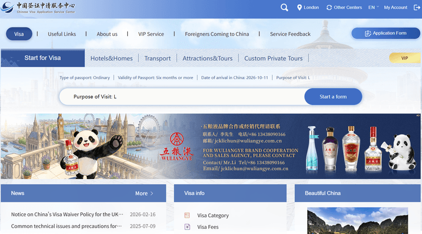Open the My Account menu

pyautogui.click(x=396, y=7)
